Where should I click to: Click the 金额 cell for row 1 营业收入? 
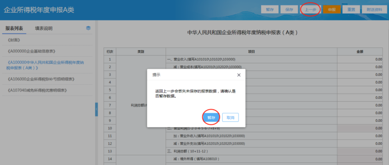(360, 59)
